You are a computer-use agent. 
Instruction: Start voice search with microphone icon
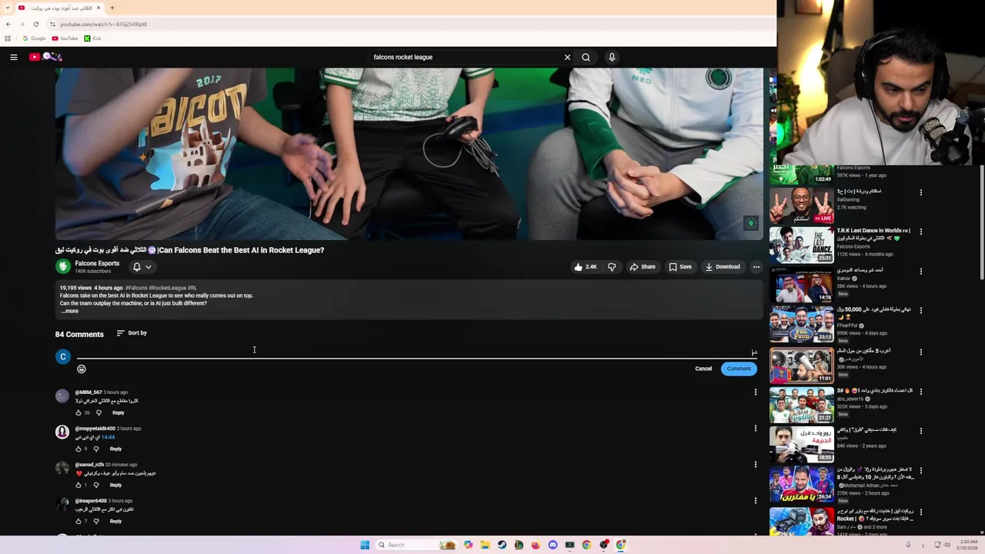coord(612,57)
